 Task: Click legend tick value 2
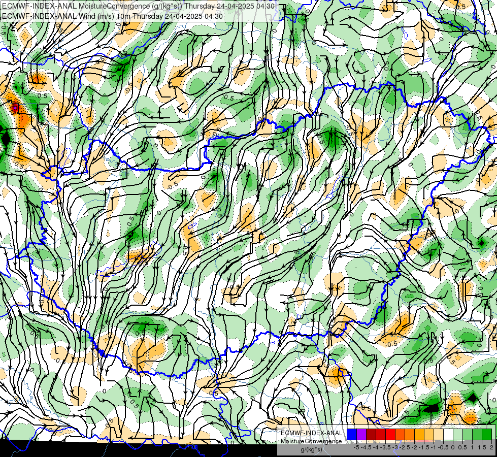pos(491,447)
